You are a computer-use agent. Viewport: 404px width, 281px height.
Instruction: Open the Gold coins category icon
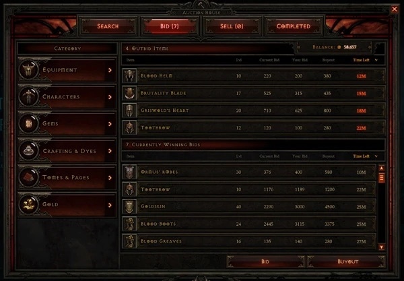(28, 204)
